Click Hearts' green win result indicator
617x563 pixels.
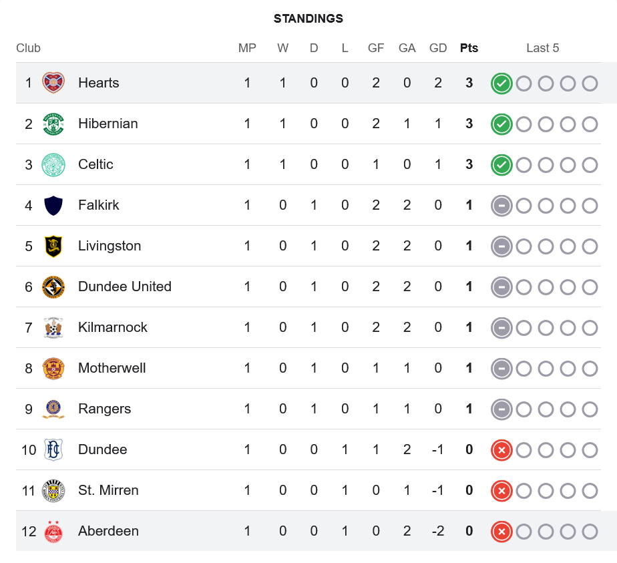click(x=501, y=83)
